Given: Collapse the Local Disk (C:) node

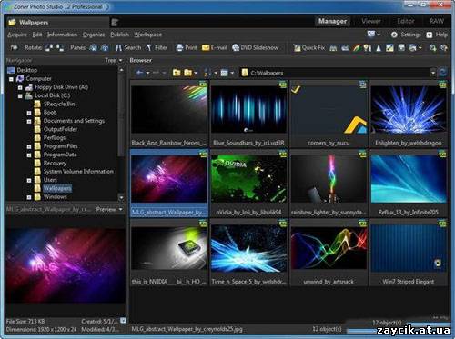Looking at the screenshot, I should (x=20, y=96).
